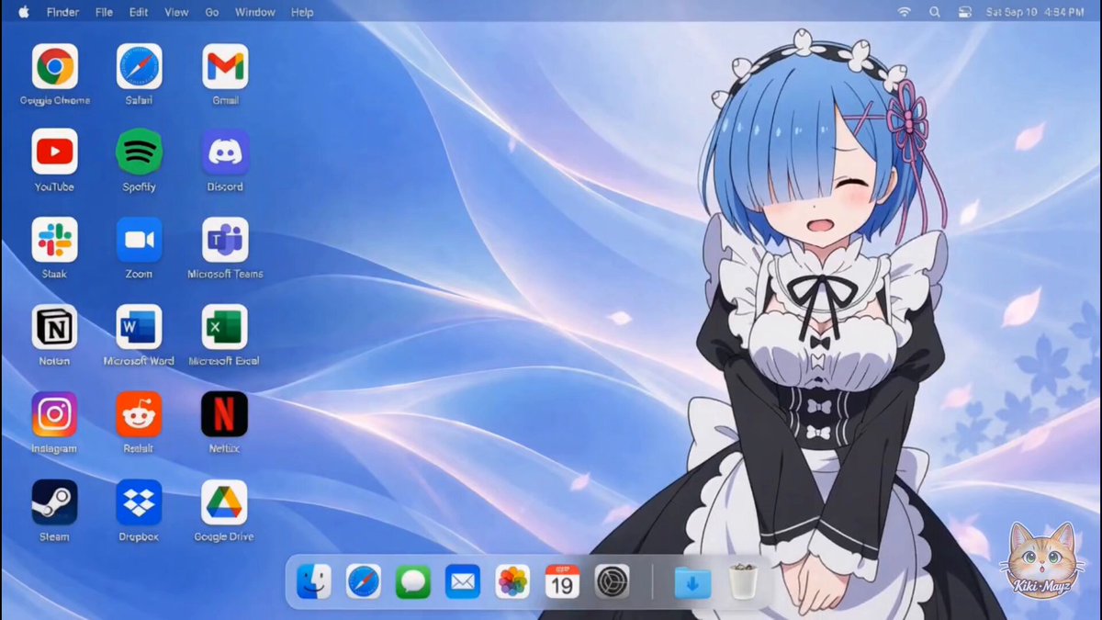Open the Discord desktop icon
Screen dimensions: 1102x620
coord(225,152)
